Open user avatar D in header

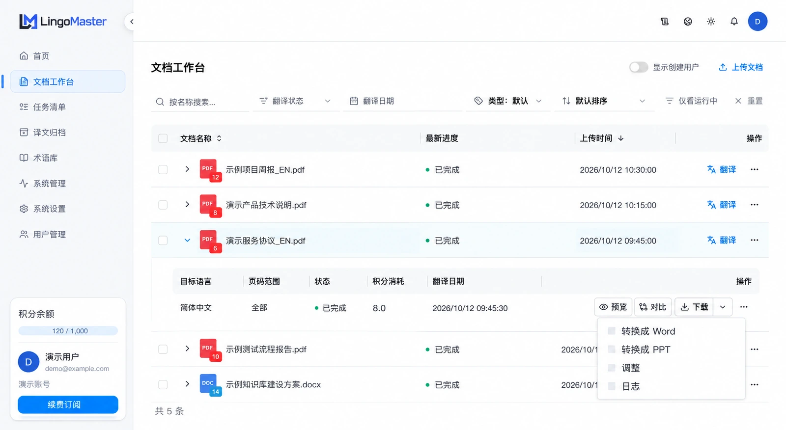click(x=758, y=22)
